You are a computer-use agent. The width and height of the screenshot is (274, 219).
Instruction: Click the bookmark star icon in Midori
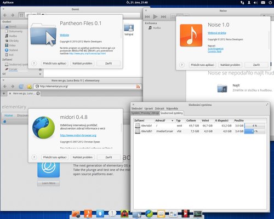[29, 87]
